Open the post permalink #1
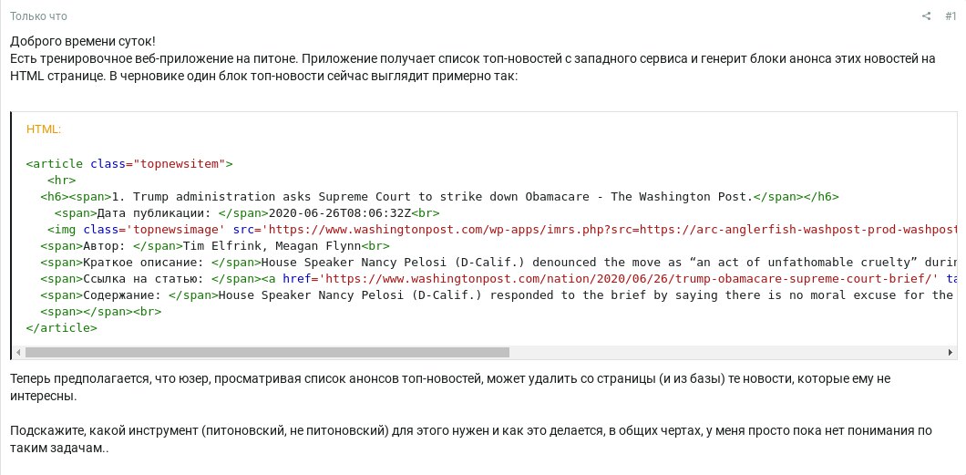The image size is (966, 475). pyautogui.click(x=950, y=16)
